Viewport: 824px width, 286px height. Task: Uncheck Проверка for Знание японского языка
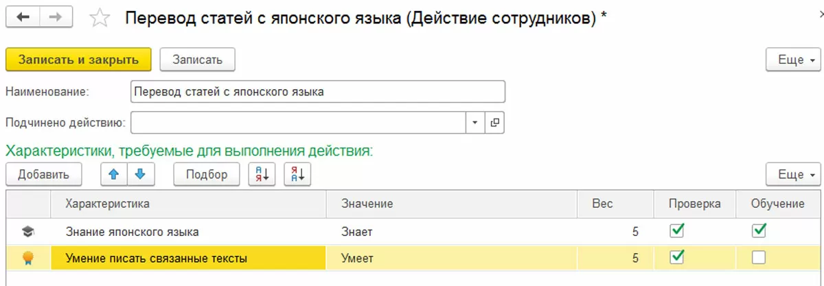click(x=677, y=231)
